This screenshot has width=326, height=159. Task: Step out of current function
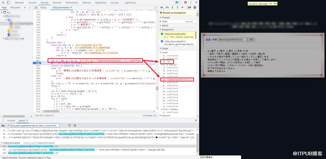pos(177,7)
